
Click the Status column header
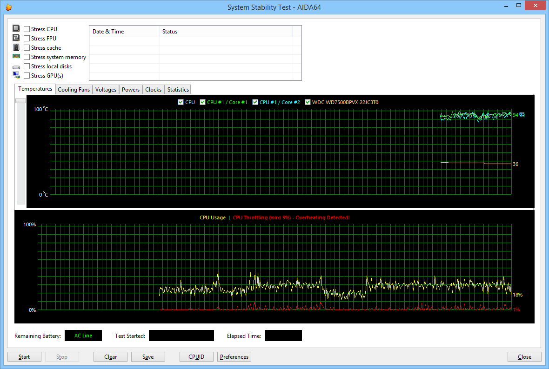[x=226, y=32]
